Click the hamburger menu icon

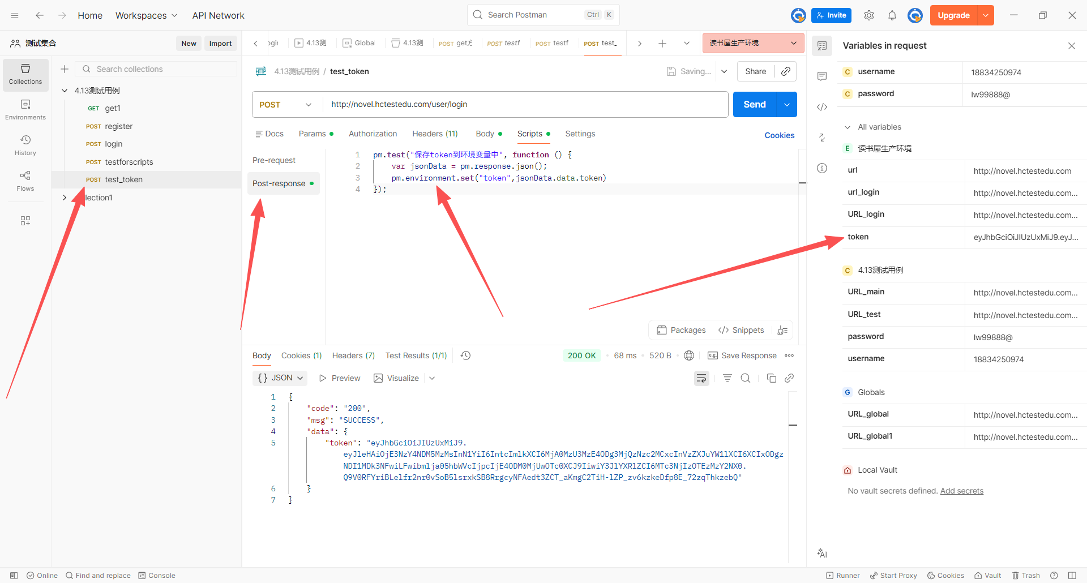tap(15, 15)
